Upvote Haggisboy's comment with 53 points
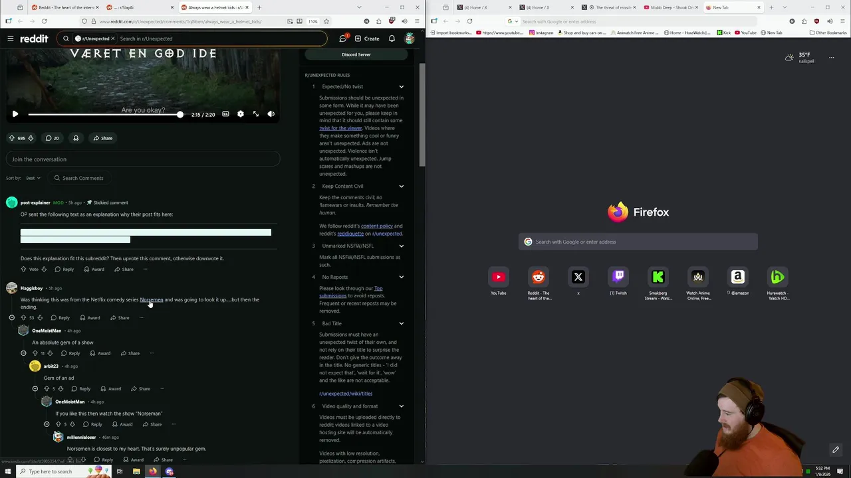This screenshot has height=478, width=851. tap(23, 318)
